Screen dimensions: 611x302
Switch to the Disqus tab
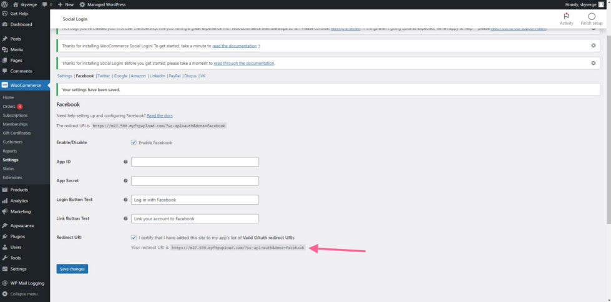[x=190, y=76]
